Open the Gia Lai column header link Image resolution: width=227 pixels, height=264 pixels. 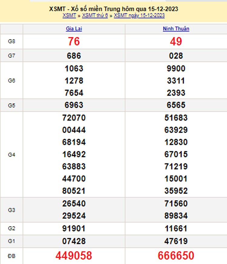click(x=74, y=29)
